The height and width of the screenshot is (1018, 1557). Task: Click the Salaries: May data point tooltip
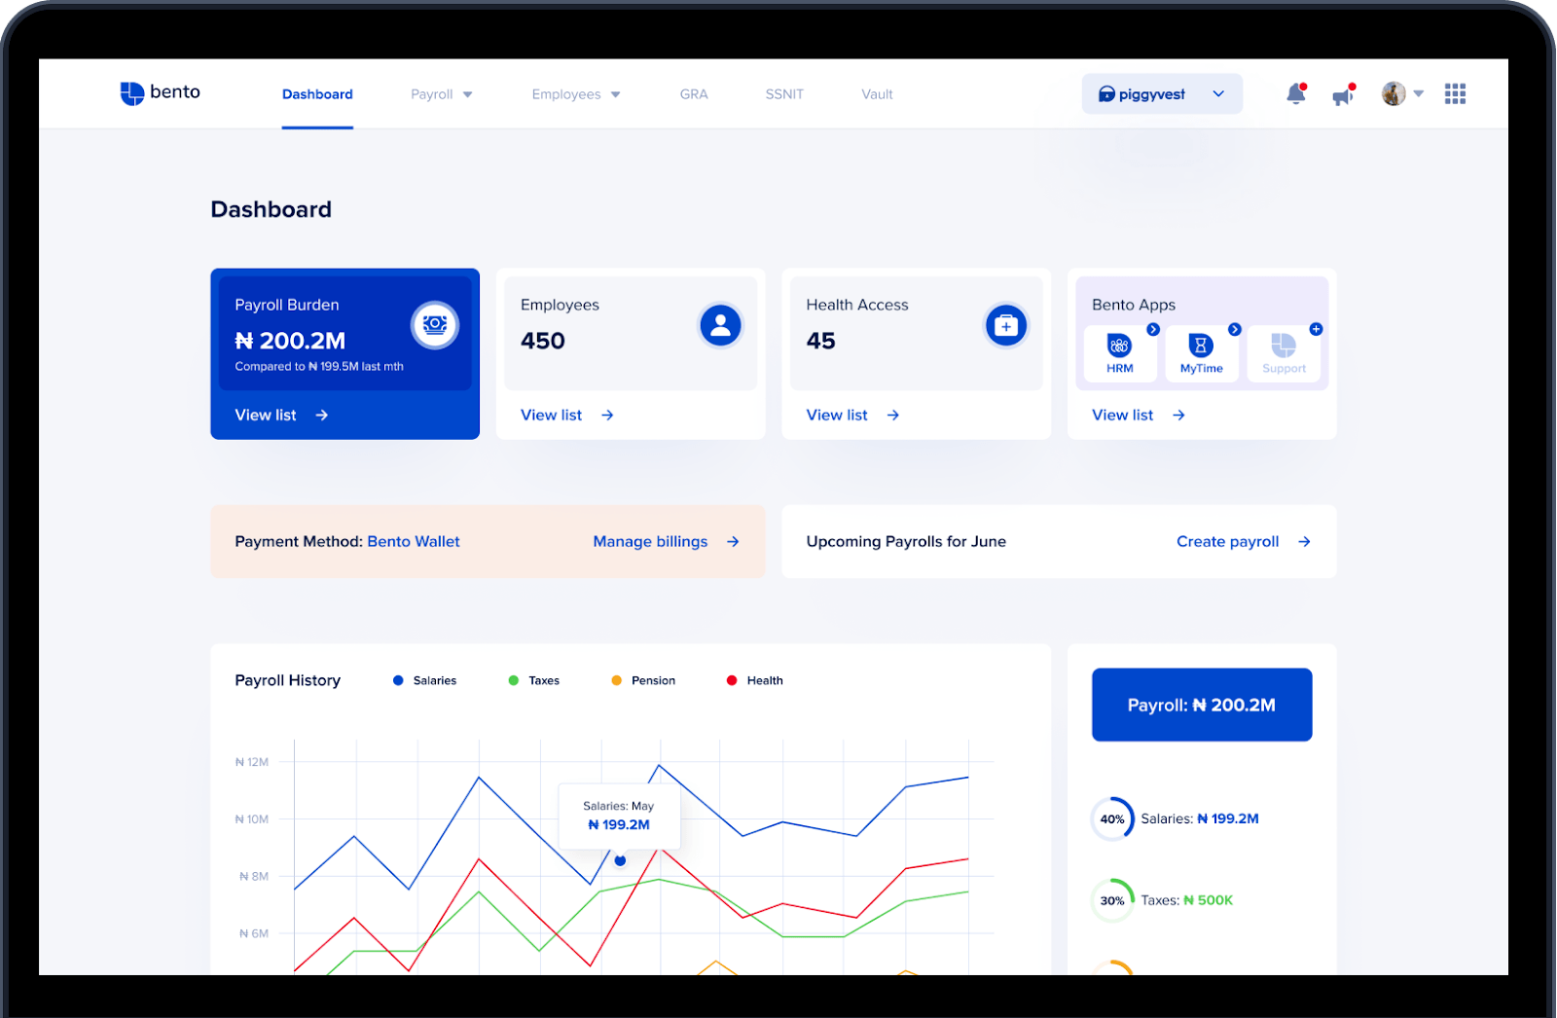coord(619,816)
